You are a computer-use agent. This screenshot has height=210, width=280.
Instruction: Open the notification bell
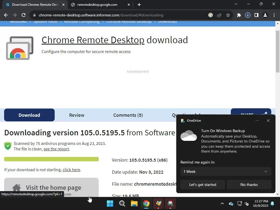click(x=273, y=203)
